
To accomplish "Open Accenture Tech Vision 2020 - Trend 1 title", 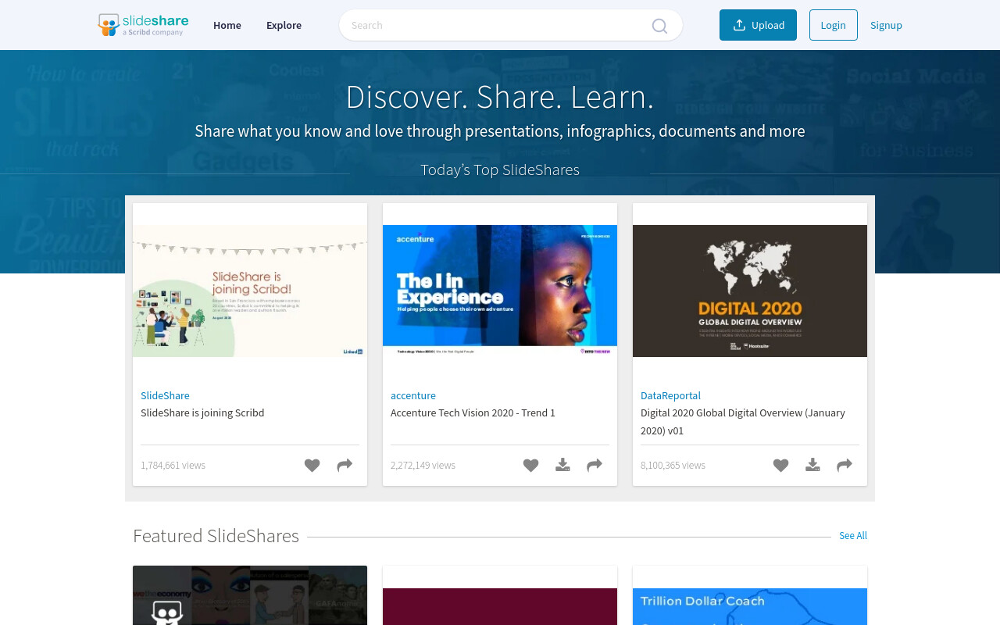I will [473, 412].
